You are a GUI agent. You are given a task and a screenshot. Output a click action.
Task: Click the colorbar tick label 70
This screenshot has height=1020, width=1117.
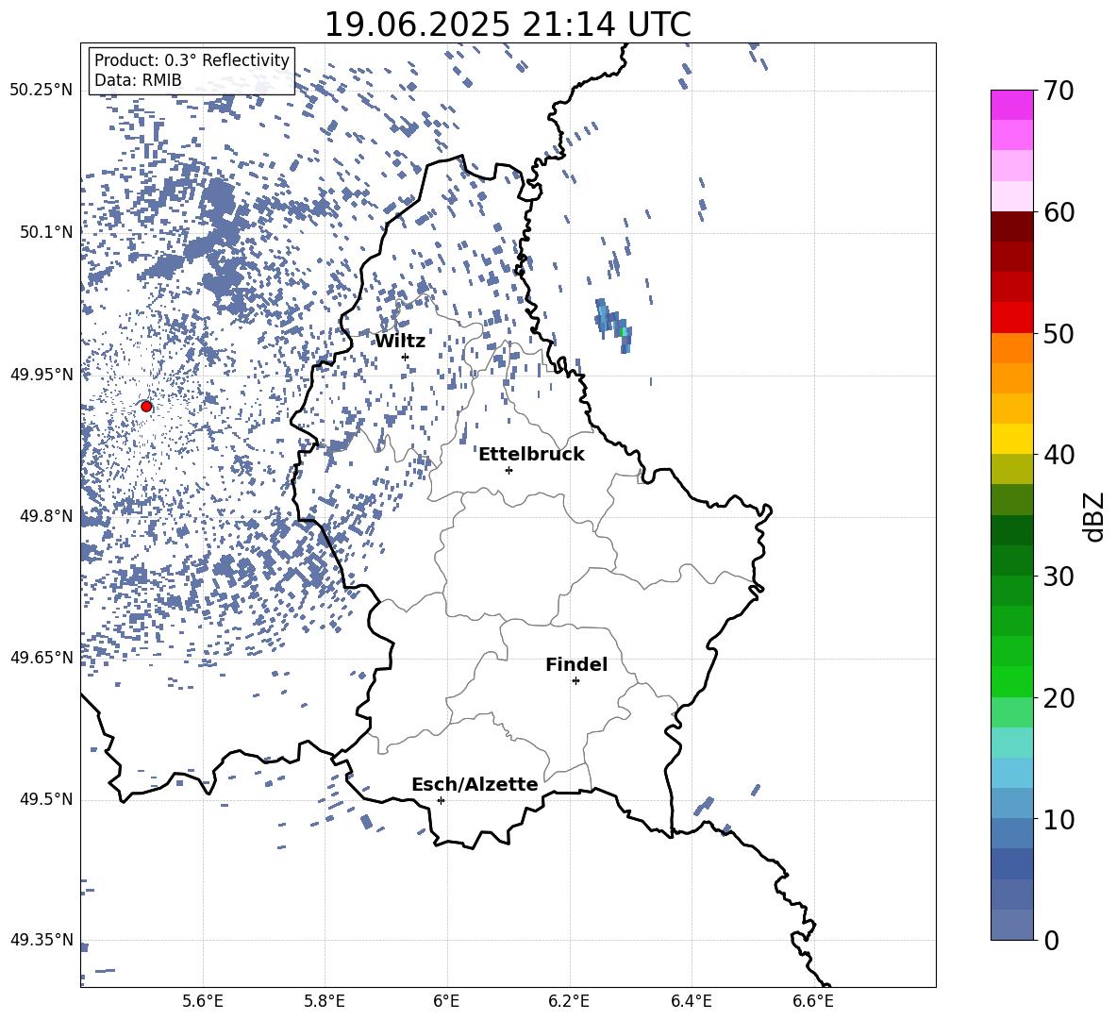click(1059, 91)
